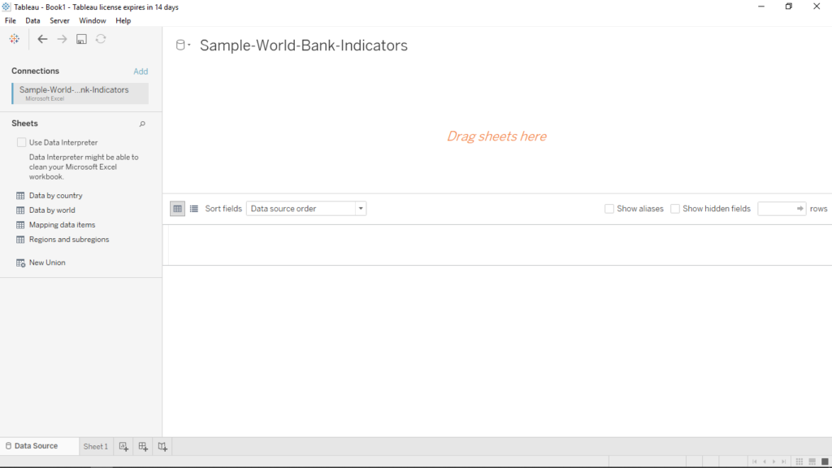Switch to the data grid preview view
This screenshot has height=468, width=832.
[177, 209]
